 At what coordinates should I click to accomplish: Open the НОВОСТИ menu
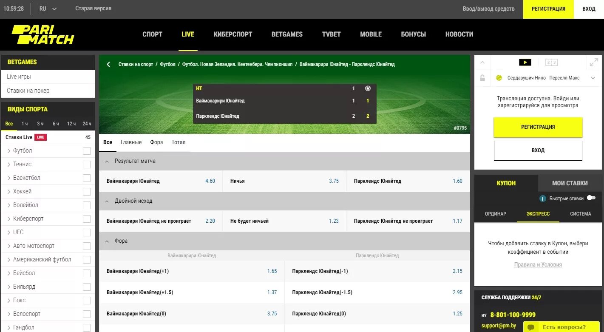pos(459,34)
